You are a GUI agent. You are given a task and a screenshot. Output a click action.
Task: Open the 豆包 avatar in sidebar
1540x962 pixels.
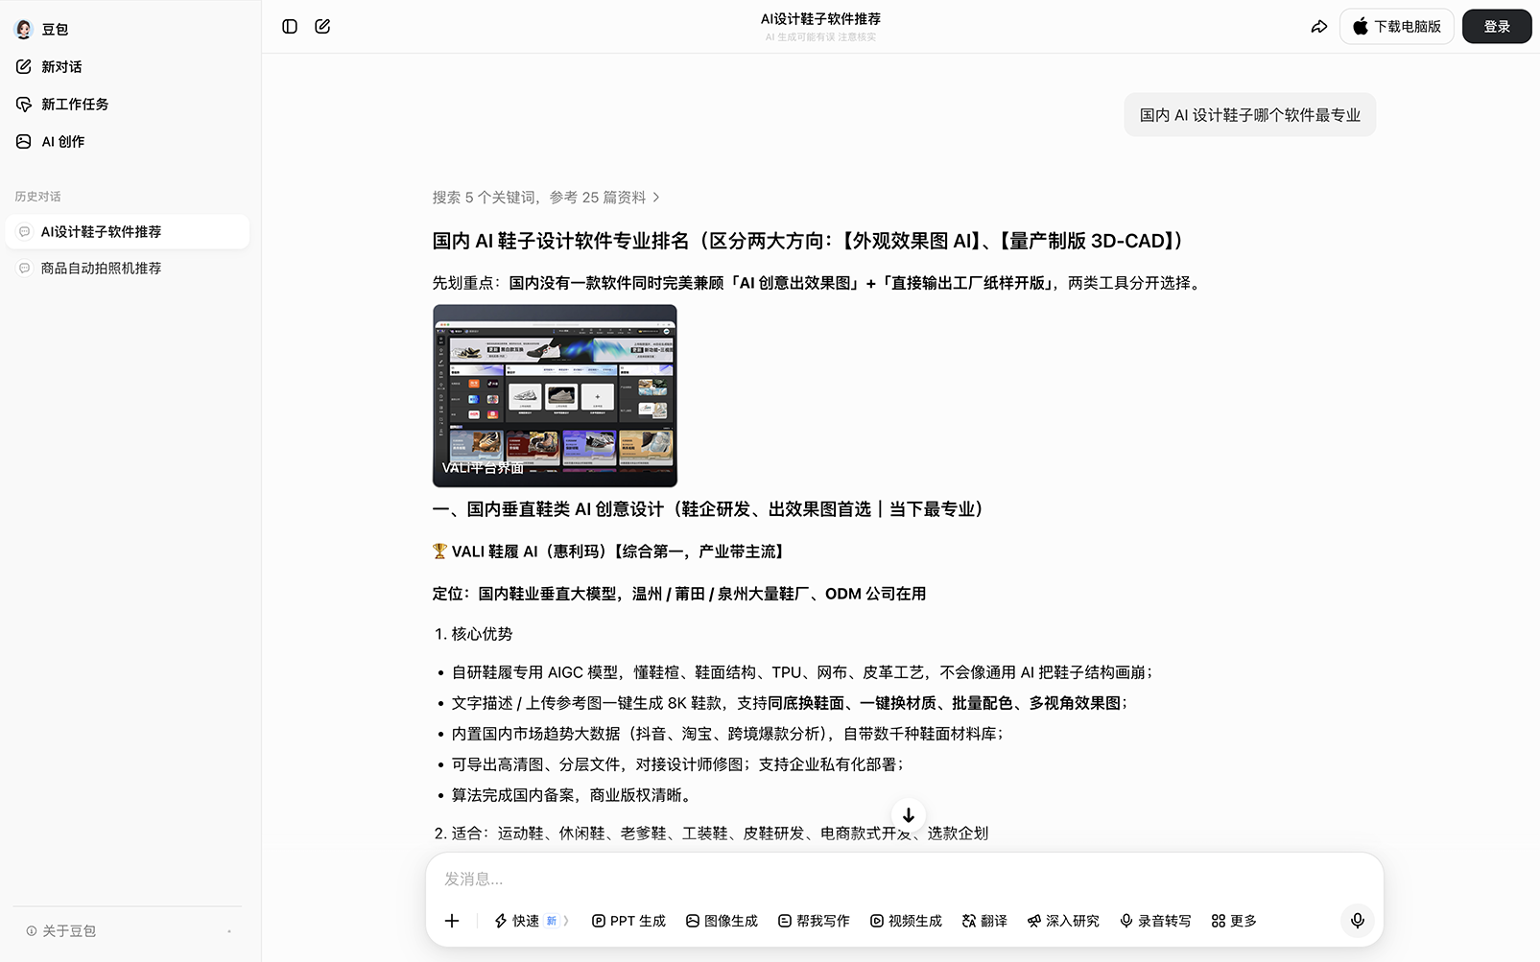tap(24, 29)
